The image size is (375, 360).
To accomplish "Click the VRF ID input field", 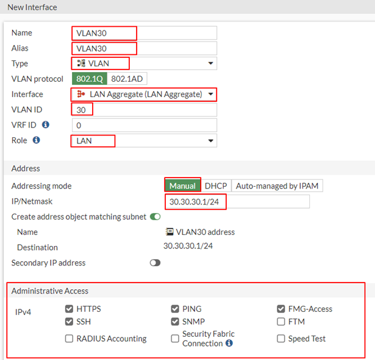I will [145, 125].
